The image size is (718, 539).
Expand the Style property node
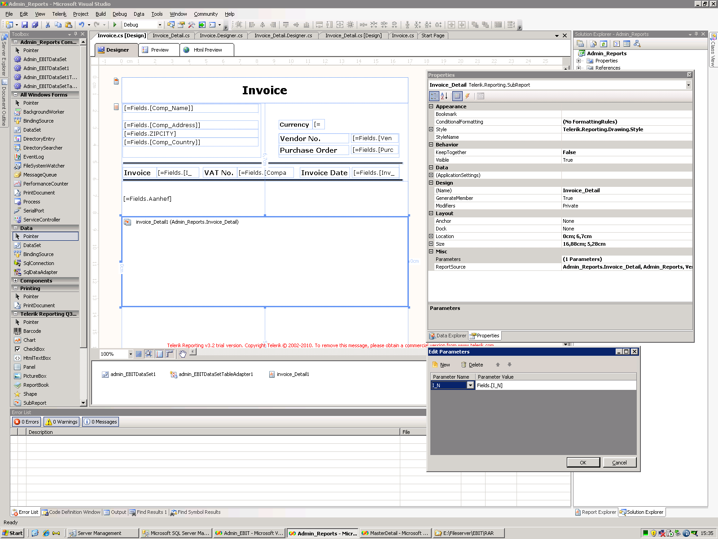[431, 129]
